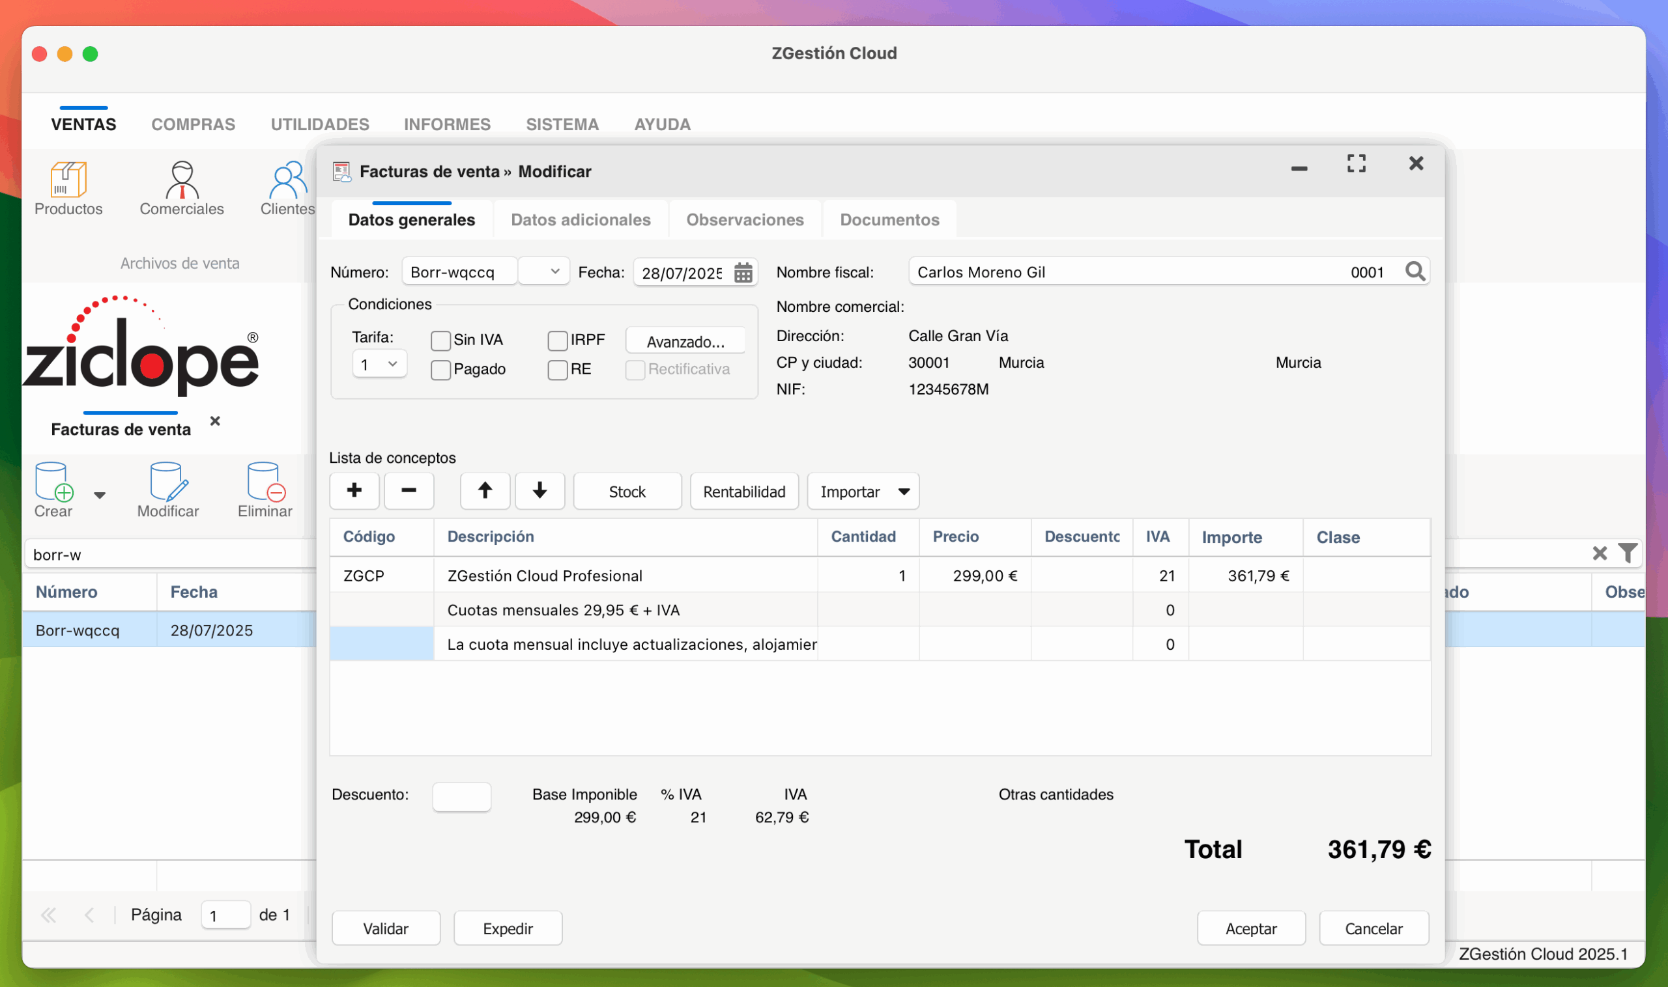Screen dimensions: 1668x987
Task: Go to first page double-arrow
Action: point(49,915)
